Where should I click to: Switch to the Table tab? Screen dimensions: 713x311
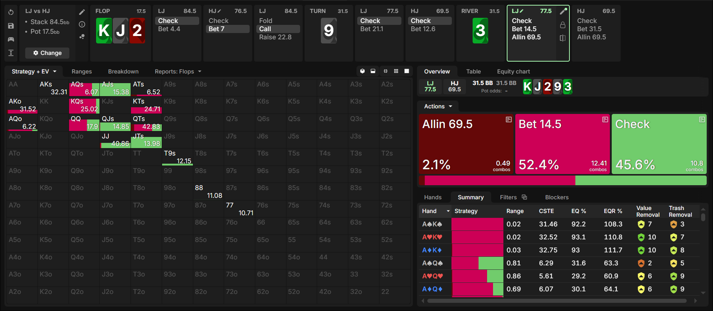[x=473, y=71]
